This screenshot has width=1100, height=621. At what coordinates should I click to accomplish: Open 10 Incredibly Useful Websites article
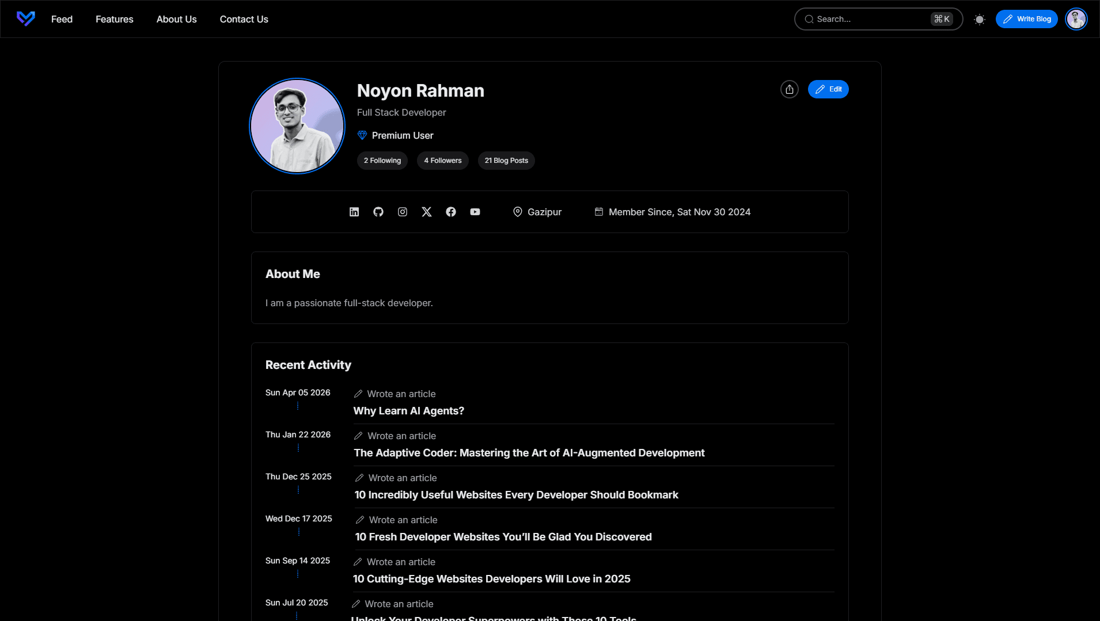[x=517, y=495]
